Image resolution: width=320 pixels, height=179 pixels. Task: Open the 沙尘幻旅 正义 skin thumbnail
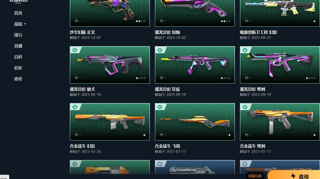(x=110, y=12)
